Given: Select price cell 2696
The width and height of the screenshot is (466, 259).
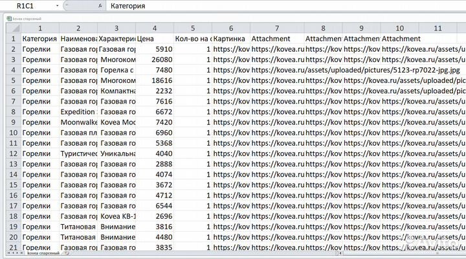Looking at the screenshot, I should coord(155,216).
